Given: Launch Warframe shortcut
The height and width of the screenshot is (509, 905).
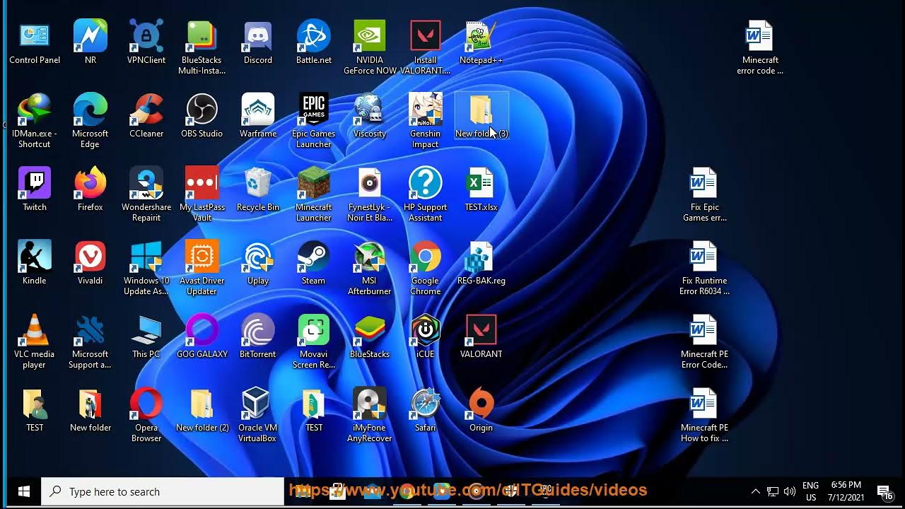Looking at the screenshot, I should pyautogui.click(x=258, y=116).
